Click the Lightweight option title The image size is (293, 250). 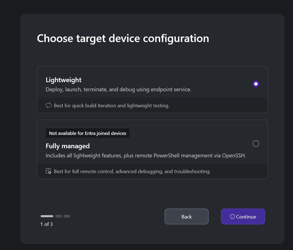(64, 80)
